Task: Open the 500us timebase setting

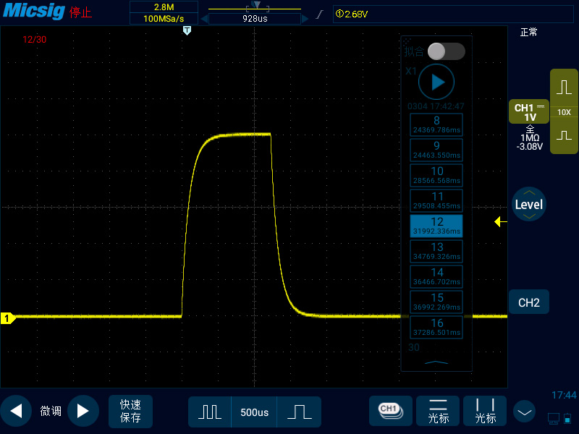Action: (254, 412)
